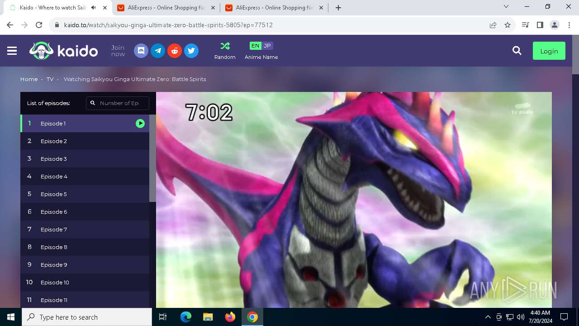The width and height of the screenshot is (579, 326).
Task: Go to Home breadcrumb
Action: tap(29, 79)
